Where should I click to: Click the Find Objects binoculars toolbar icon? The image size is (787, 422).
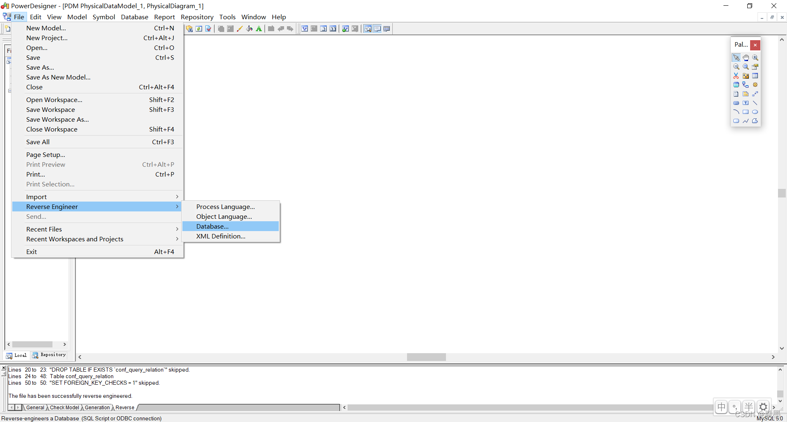189,29
